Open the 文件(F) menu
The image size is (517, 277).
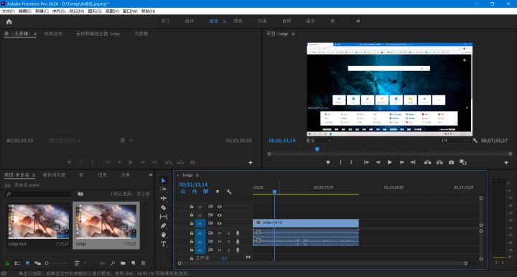(8, 11)
